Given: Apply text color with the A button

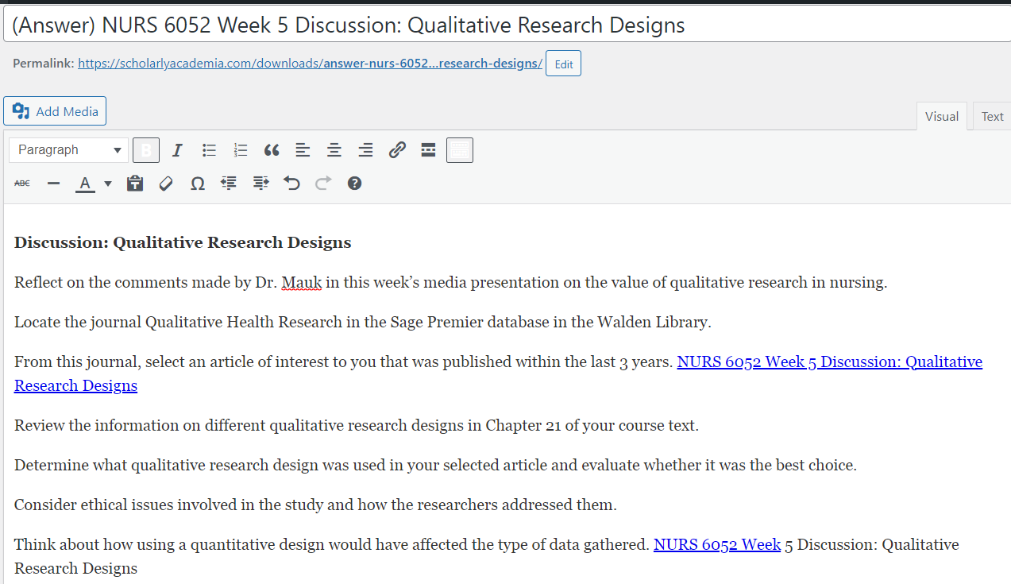Looking at the screenshot, I should pos(85,184).
